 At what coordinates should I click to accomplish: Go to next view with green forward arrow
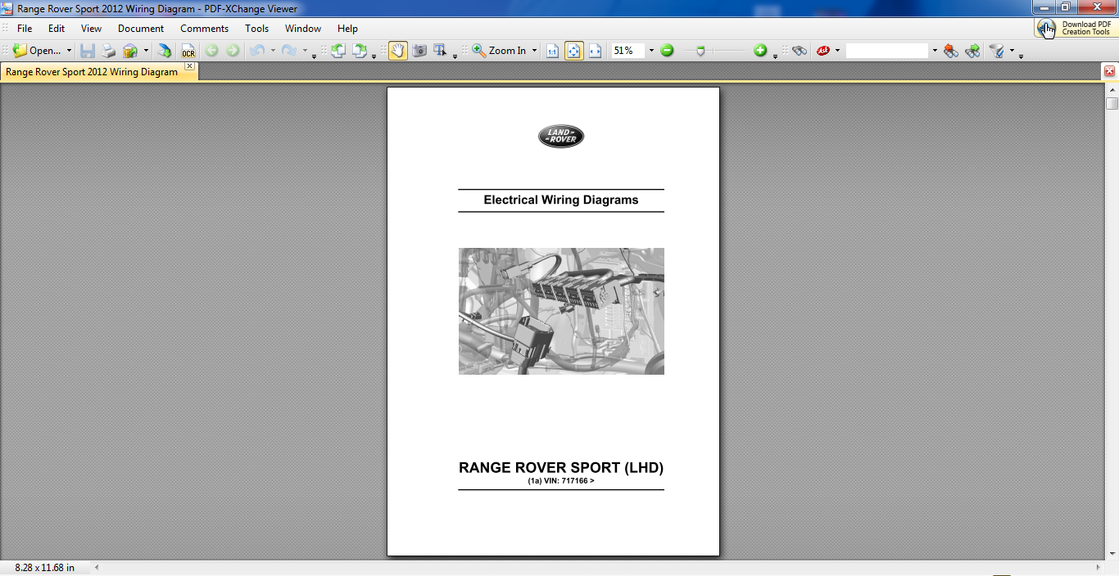233,51
